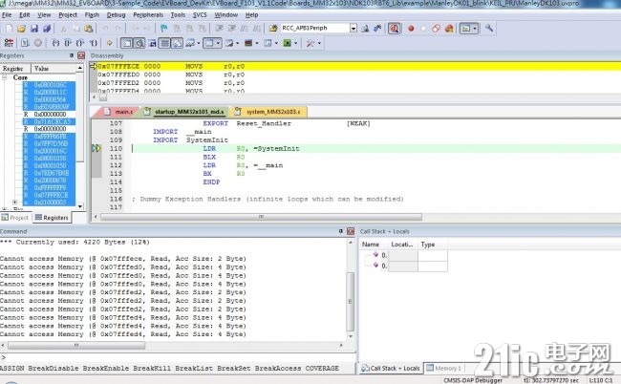Show next statement yellow arrow icon

(110, 43)
